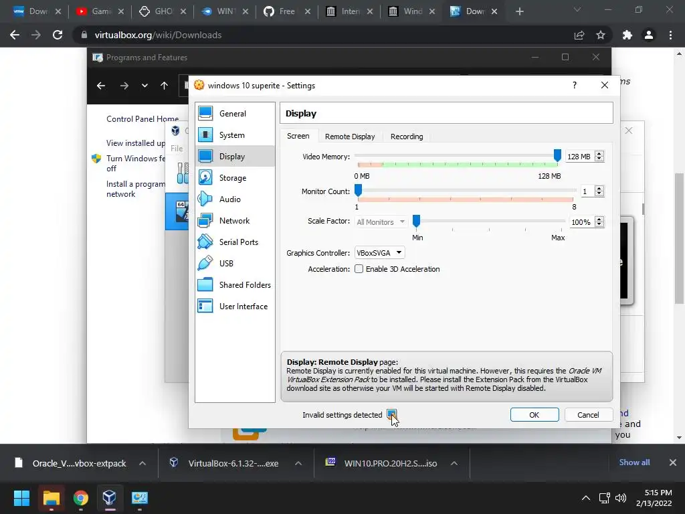Screen dimensions: 685x514
Task: Close the downloads bar
Action: (x=673, y=462)
